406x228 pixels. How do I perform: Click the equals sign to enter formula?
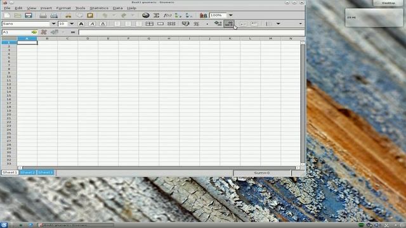tap(73, 32)
